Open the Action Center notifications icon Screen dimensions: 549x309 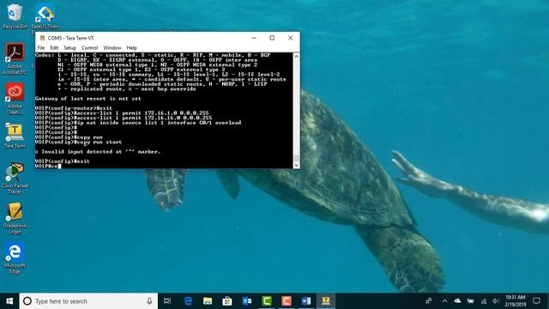point(536,301)
